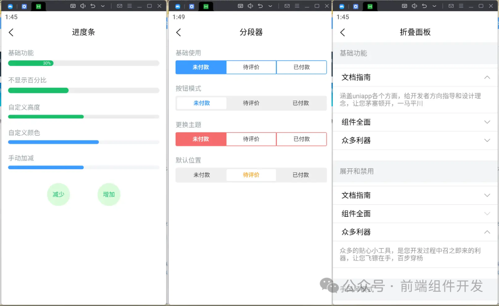
Task: Collapse 众多利器 under 展开和禁用
Action: tap(415, 232)
